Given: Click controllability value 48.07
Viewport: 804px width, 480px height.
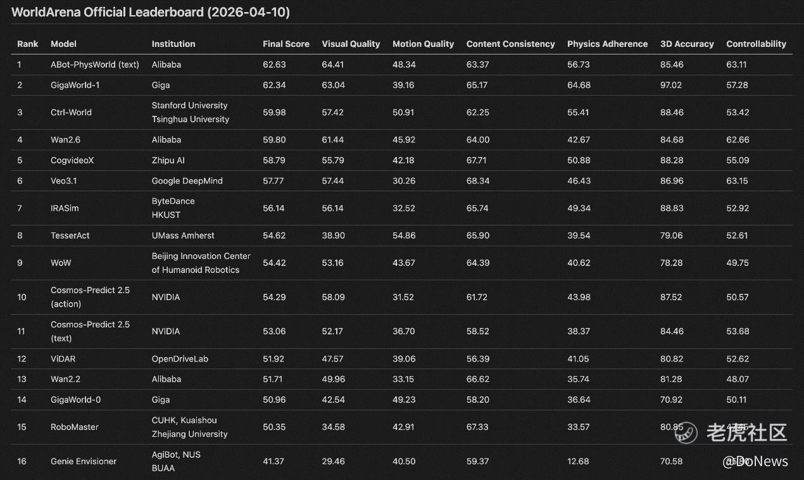Looking at the screenshot, I should 738,379.
